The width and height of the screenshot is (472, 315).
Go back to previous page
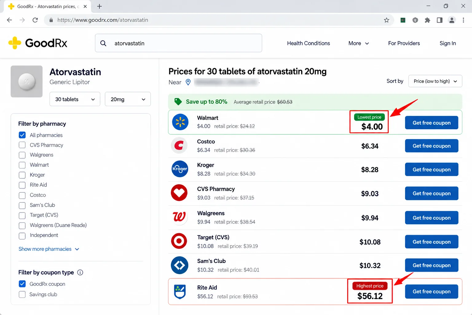[10, 20]
